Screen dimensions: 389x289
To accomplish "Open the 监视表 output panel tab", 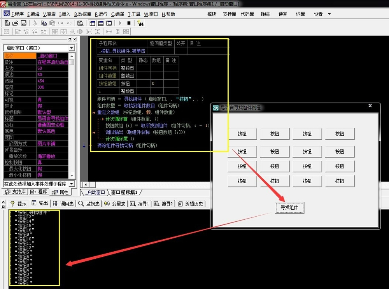I will pyautogui.click(x=89, y=204).
